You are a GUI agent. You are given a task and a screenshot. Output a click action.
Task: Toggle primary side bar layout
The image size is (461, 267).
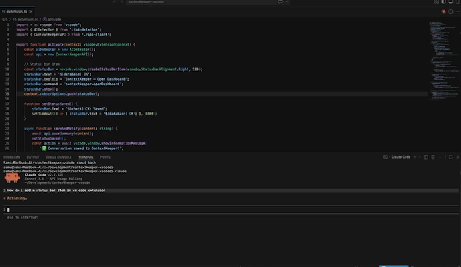pyautogui.click(x=443, y=2)
